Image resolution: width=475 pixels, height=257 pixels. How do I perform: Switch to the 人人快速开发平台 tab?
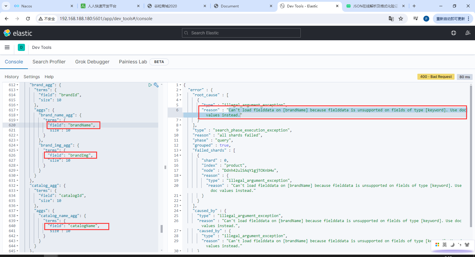110,6
